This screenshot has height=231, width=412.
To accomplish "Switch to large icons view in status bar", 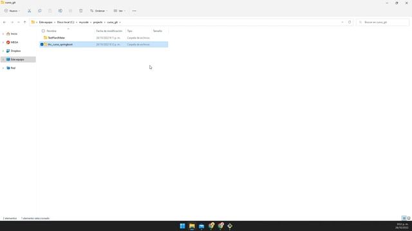I will (409, 218).
